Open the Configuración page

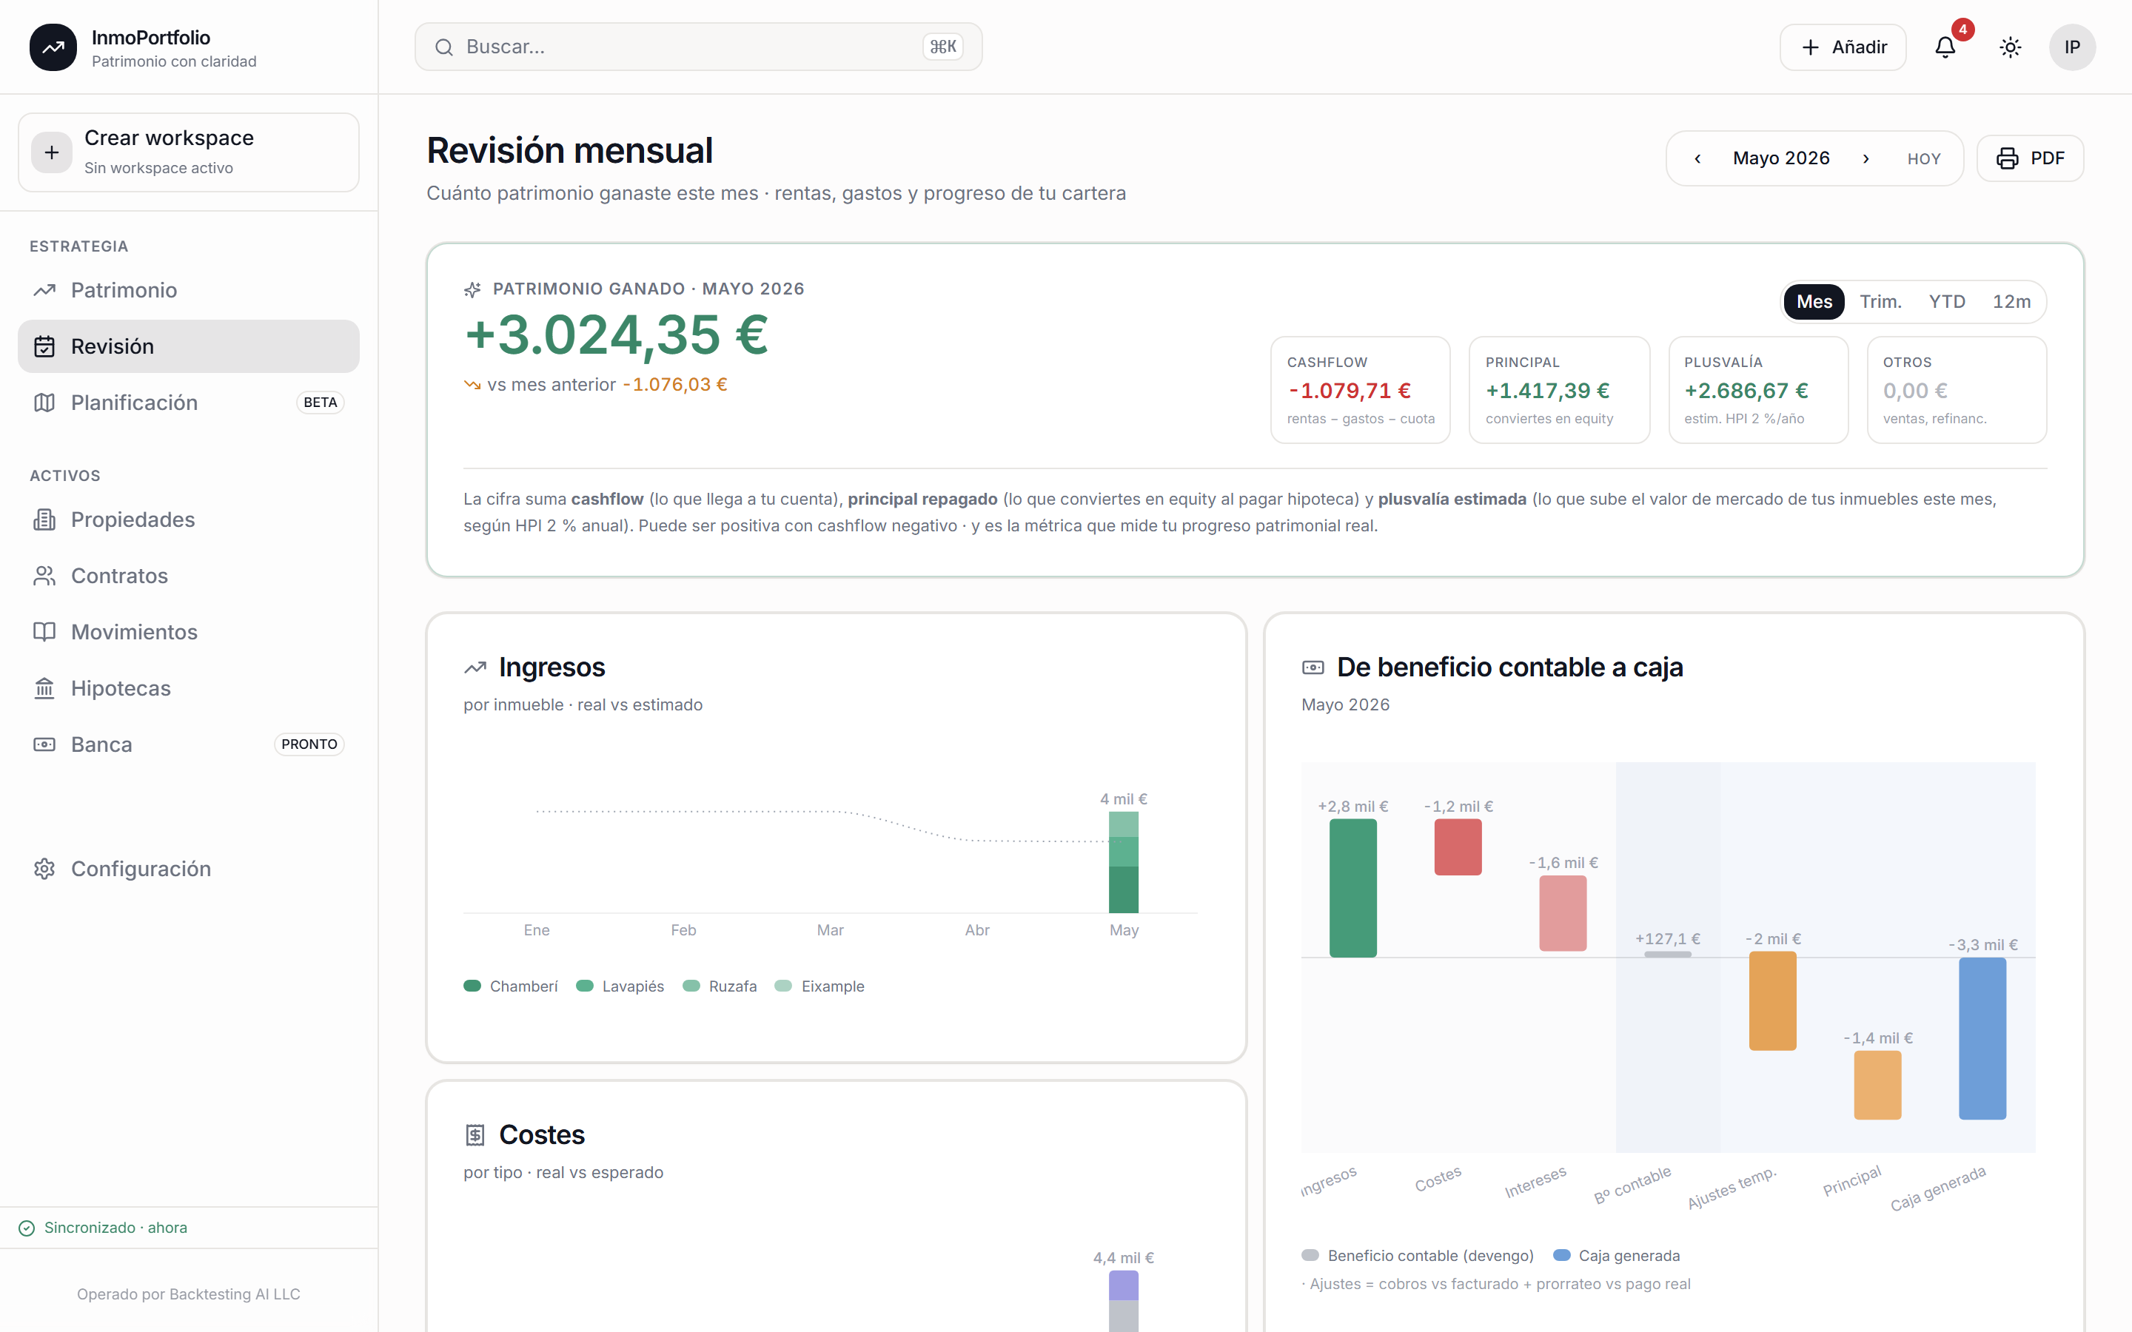pyautogui.click(x=189, y=869)
